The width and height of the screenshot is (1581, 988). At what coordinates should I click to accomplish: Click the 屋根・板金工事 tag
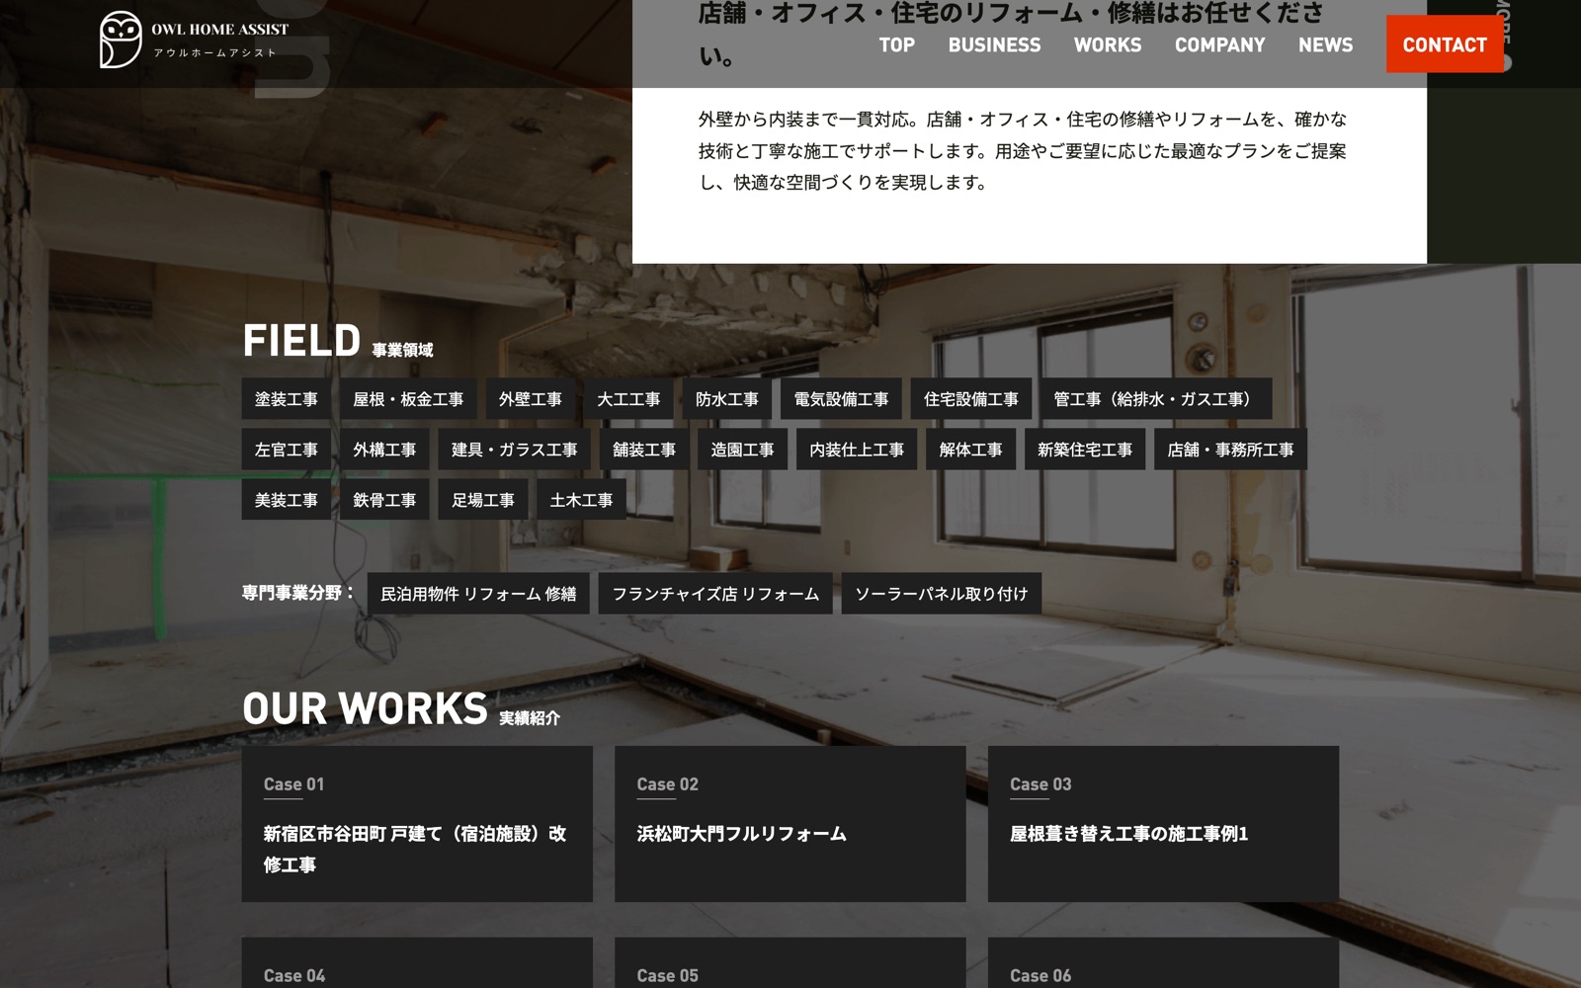(408, 399)
